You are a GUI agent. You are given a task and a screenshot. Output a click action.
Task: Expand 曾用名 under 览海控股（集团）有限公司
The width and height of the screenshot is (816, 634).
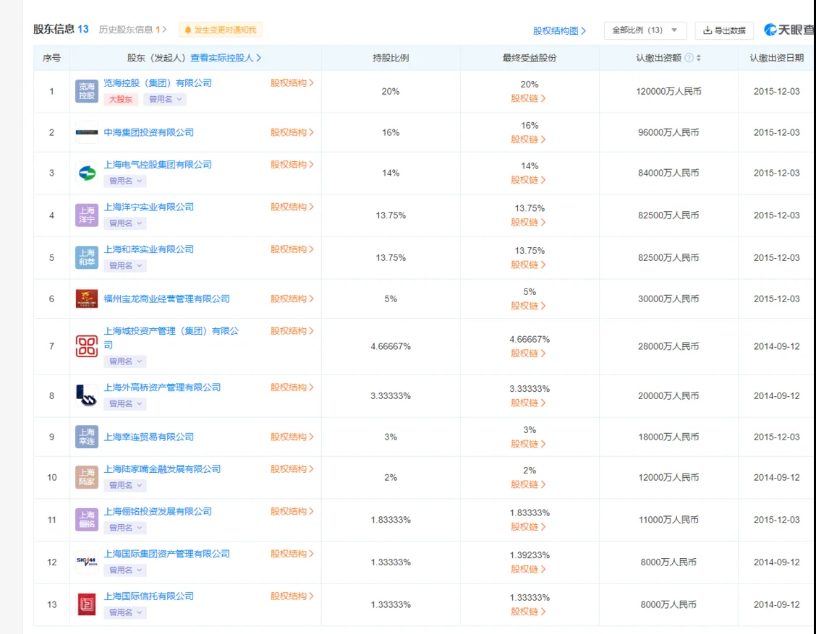pos(164,99)
